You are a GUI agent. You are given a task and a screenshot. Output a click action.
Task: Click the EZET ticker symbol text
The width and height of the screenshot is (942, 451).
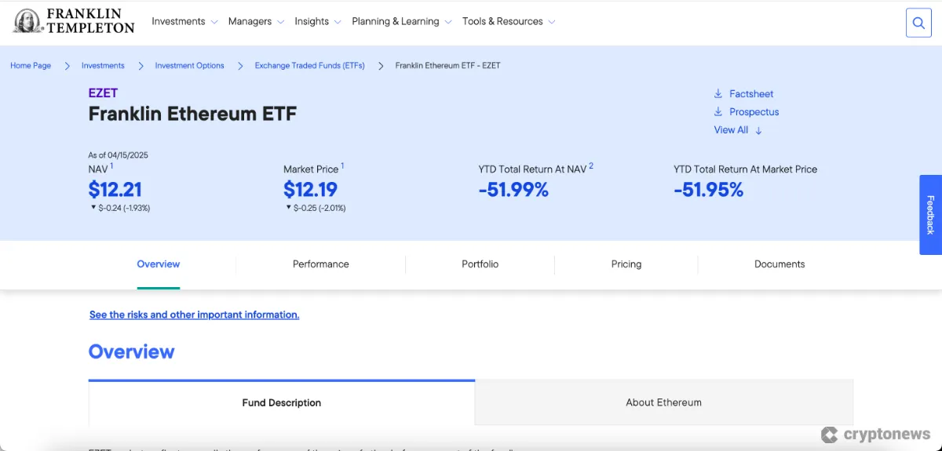(x=103, y=93)
